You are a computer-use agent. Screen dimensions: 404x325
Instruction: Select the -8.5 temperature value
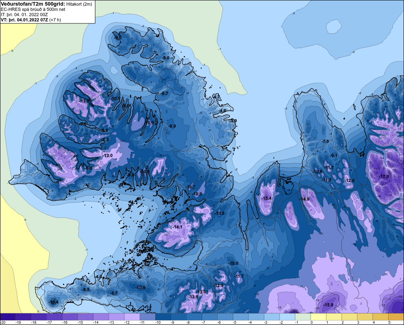pyautogui.click(x=85, y=289)
